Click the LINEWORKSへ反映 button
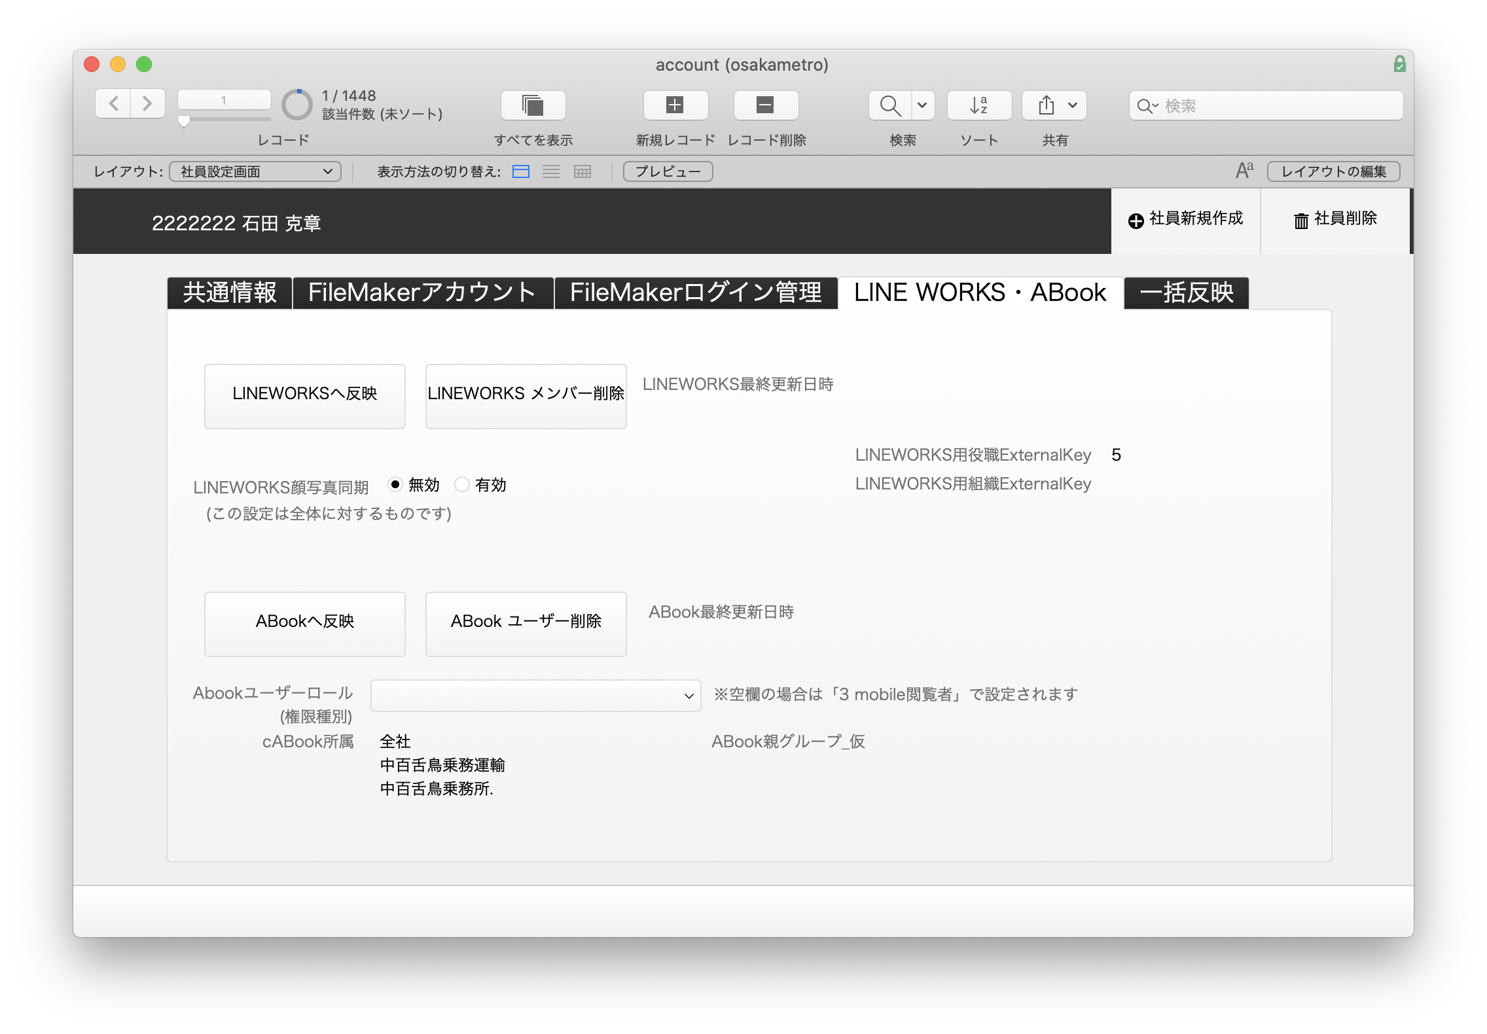This screenshot has width=1487, height=1034. pos(305,396)
